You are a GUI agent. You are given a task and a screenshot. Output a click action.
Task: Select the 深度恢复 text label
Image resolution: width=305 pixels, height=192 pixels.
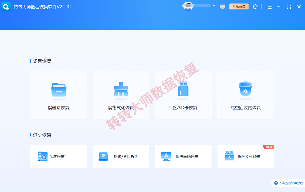(57, 157)
